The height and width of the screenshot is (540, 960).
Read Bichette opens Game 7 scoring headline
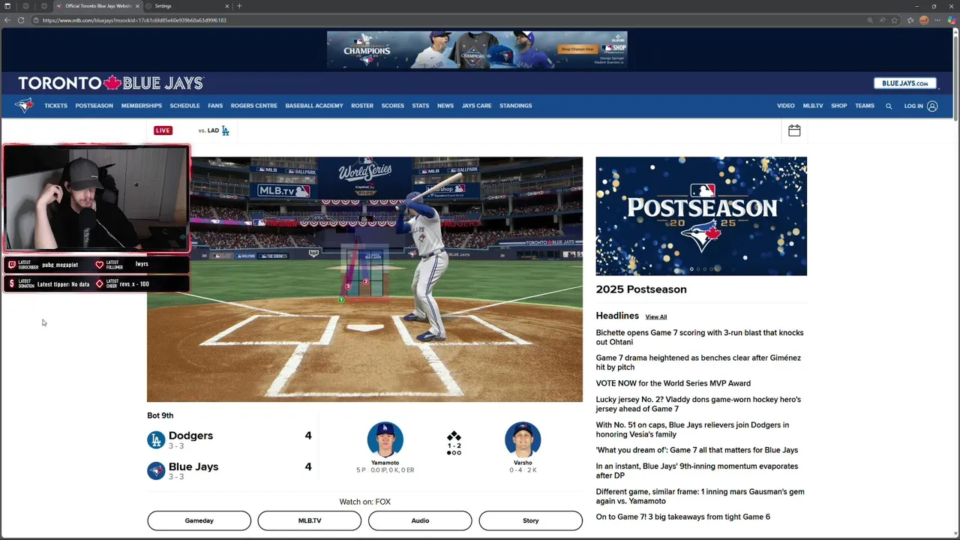tap(700, 337)
